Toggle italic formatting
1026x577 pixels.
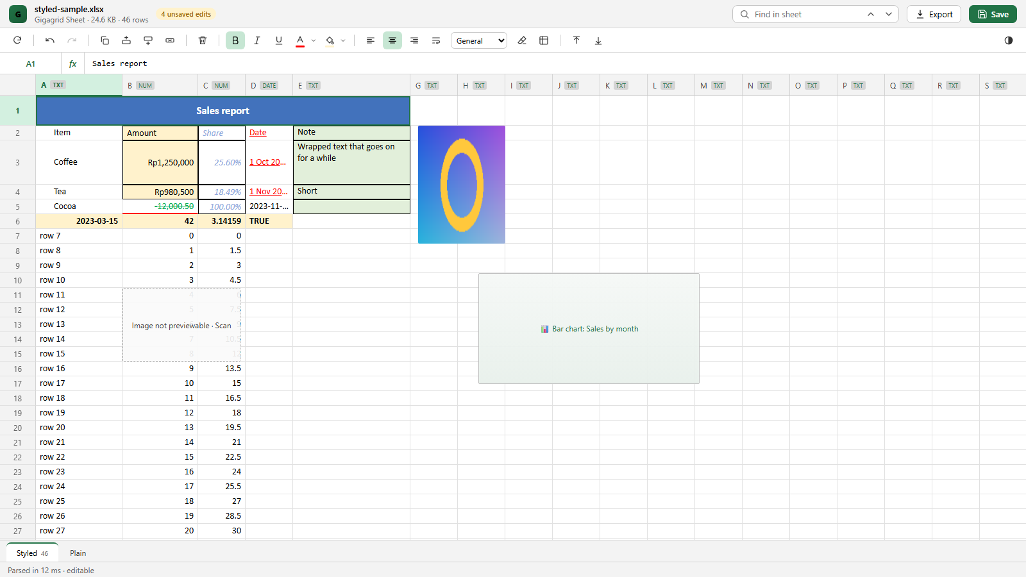257,40
